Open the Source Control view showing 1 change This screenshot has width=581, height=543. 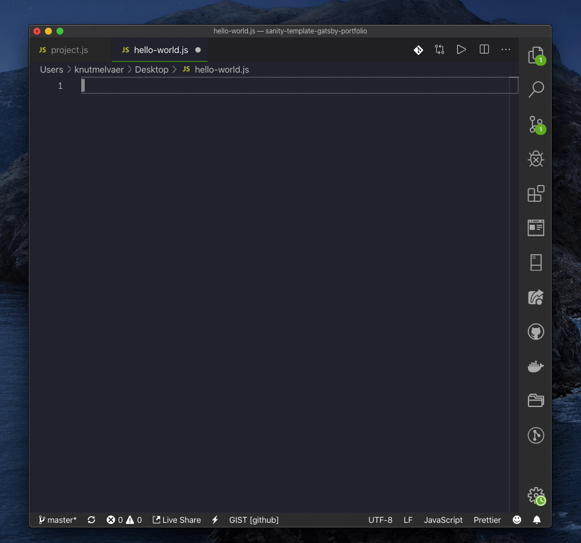tap(535, 125)
